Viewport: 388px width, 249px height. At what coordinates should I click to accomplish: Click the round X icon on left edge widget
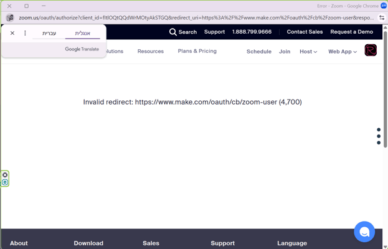click(5, 175)
